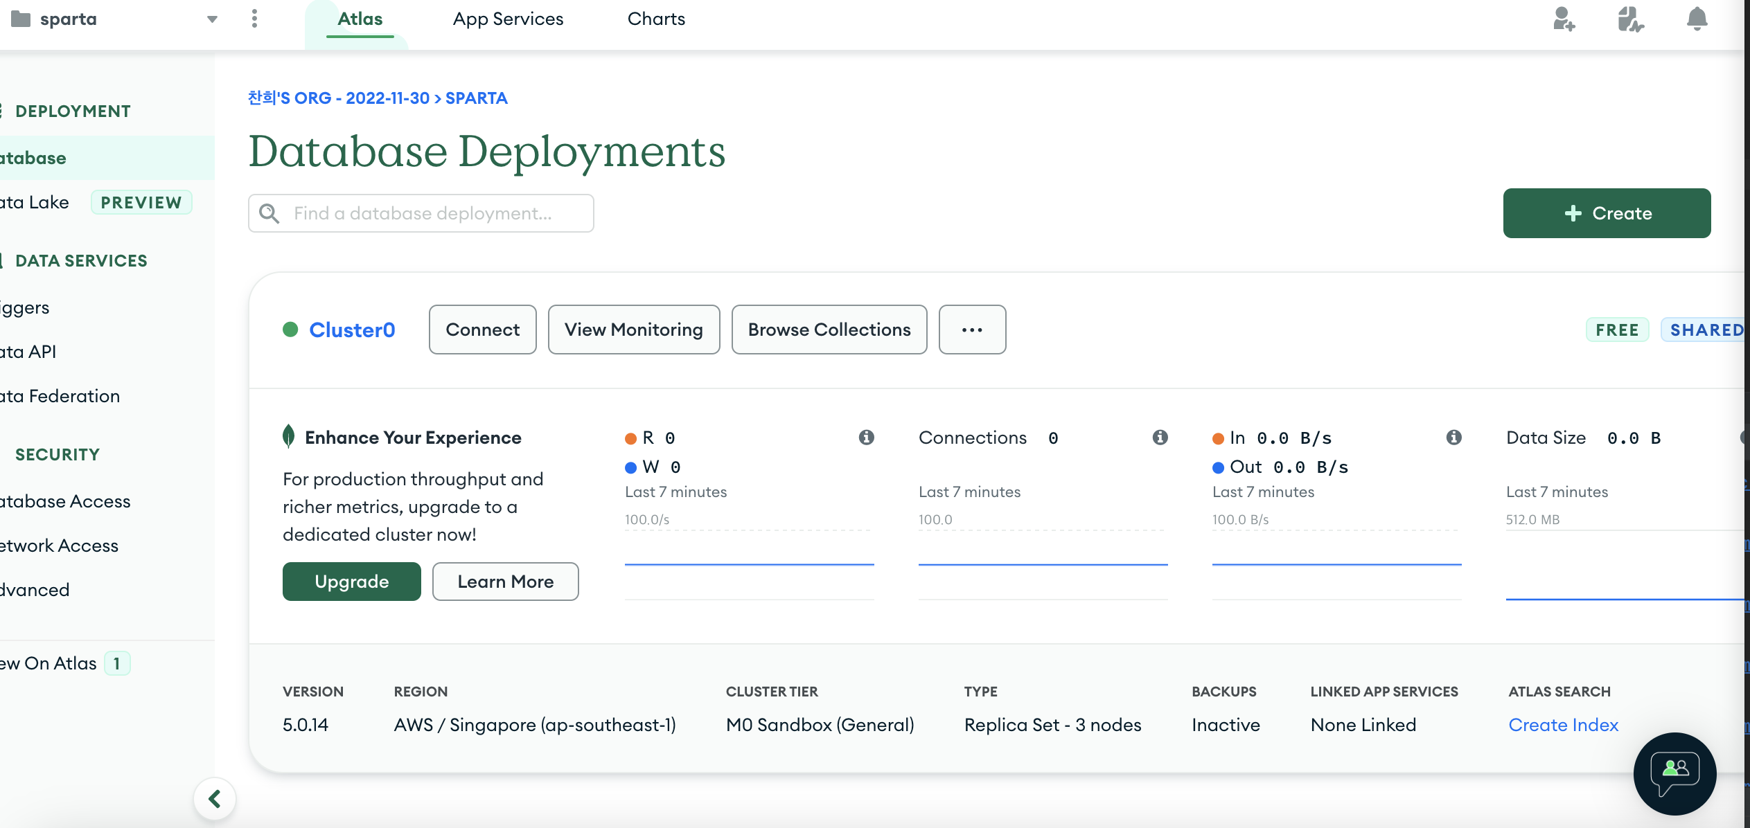This screenshot has height=828, width=1750.
Task: Click the info icon for Connections
Action: (x=1160, y=438)
